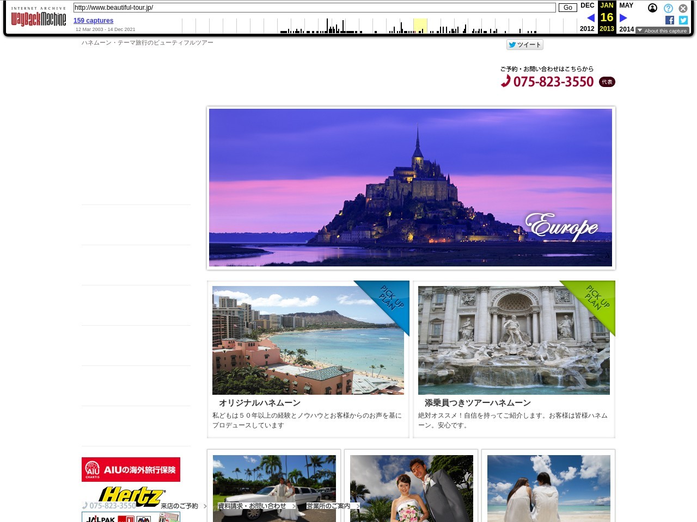Select 来店のご予約 in bottom menu

click(x=180, y=506)
